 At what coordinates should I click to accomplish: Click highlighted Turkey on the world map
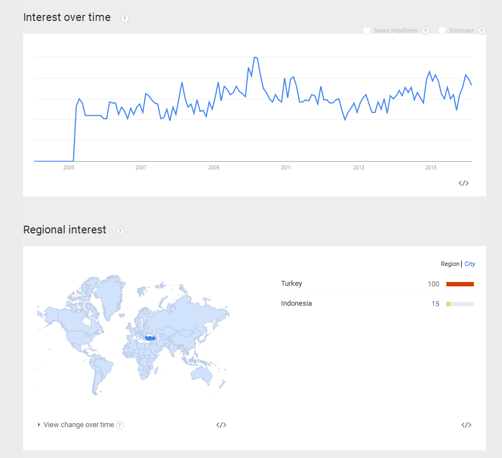point(150,338)
